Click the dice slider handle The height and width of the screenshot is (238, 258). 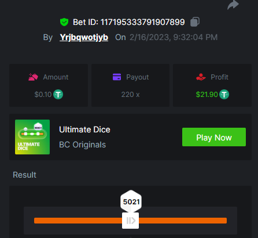click(131, 221)
